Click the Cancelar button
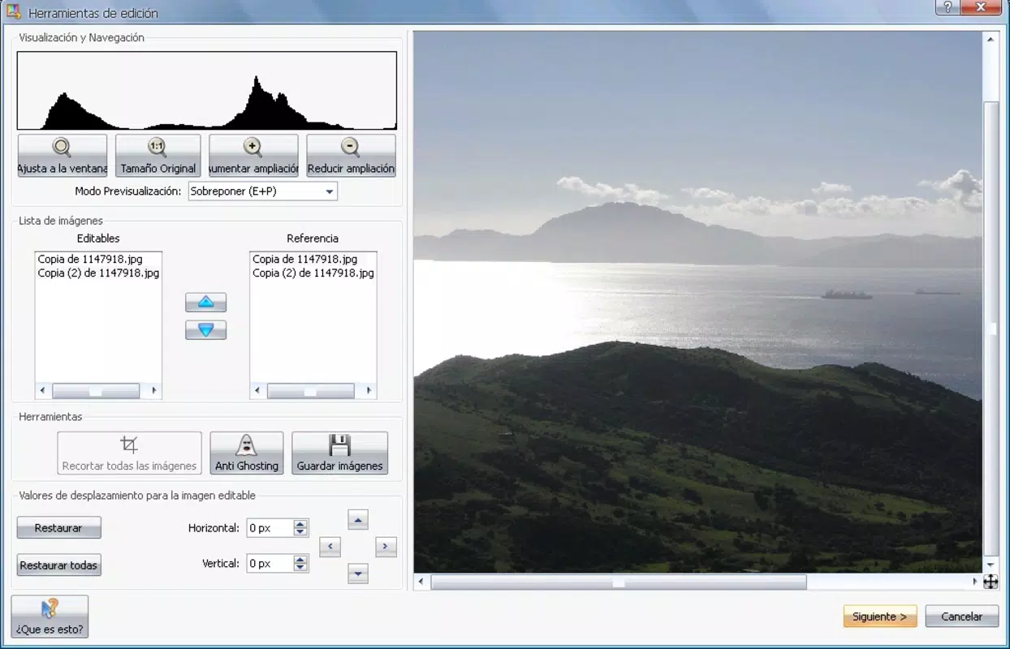1010x649 pixels. [x=962, y=617]
